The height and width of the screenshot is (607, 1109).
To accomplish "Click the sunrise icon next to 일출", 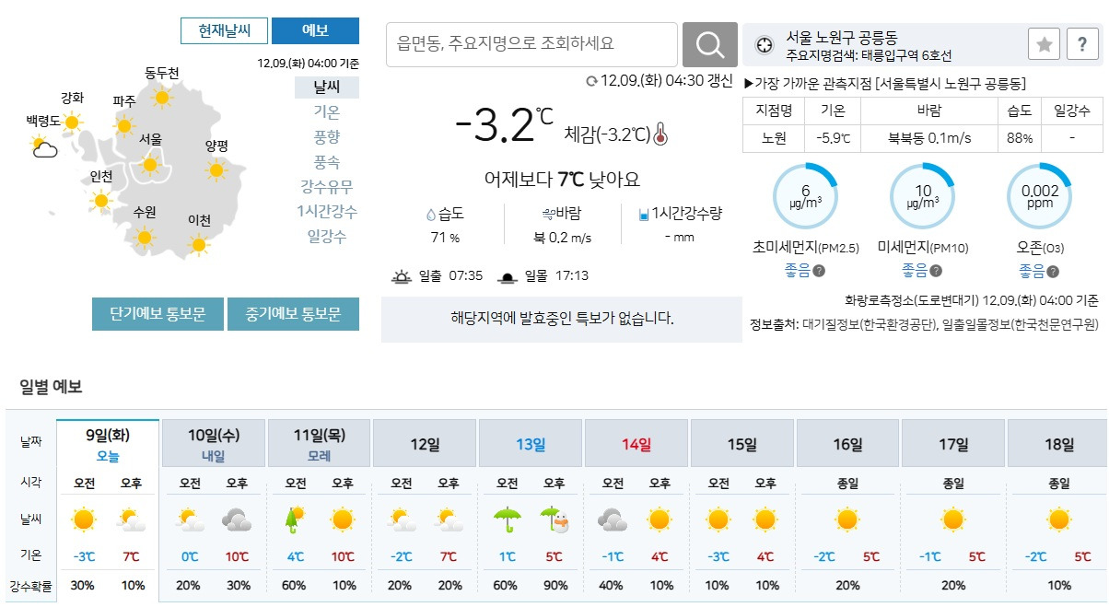I will pyautogui.click(x=402, y=276).
